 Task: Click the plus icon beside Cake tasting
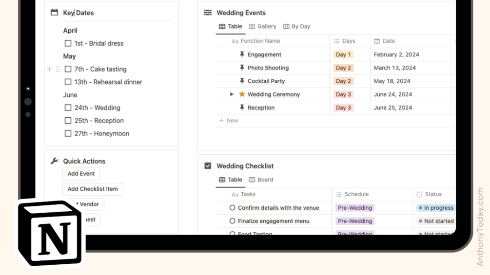point(49,69)
